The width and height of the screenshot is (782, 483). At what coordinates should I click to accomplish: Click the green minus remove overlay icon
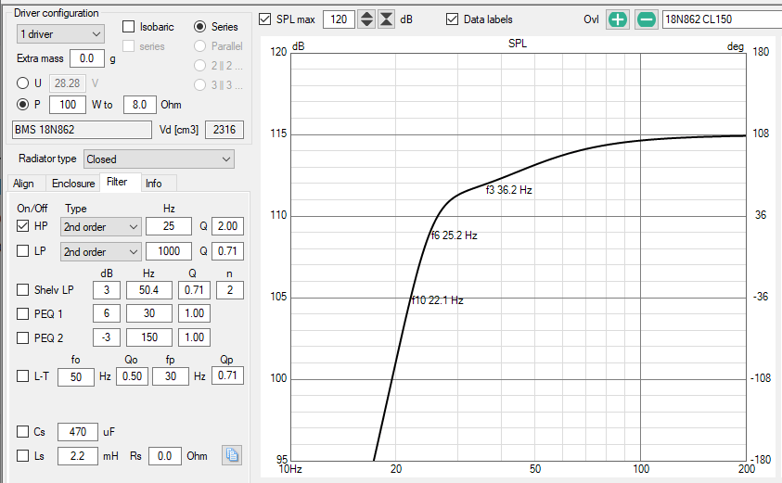click(x=646, y=19)
